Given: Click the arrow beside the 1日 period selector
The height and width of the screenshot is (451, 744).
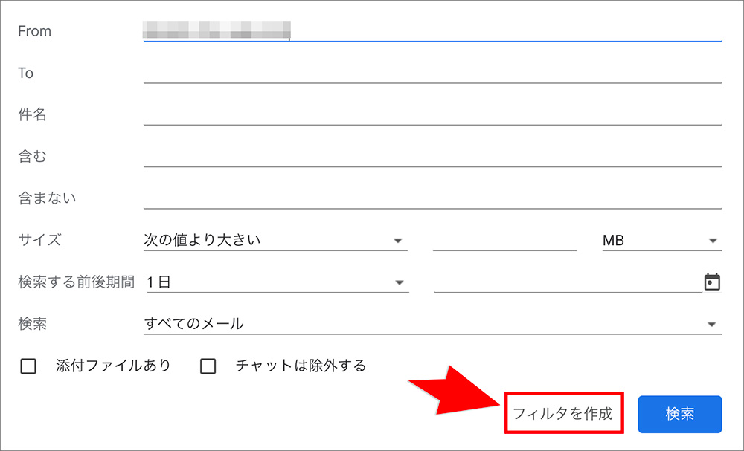Looking at the screenshot, I should click(399, 282).
